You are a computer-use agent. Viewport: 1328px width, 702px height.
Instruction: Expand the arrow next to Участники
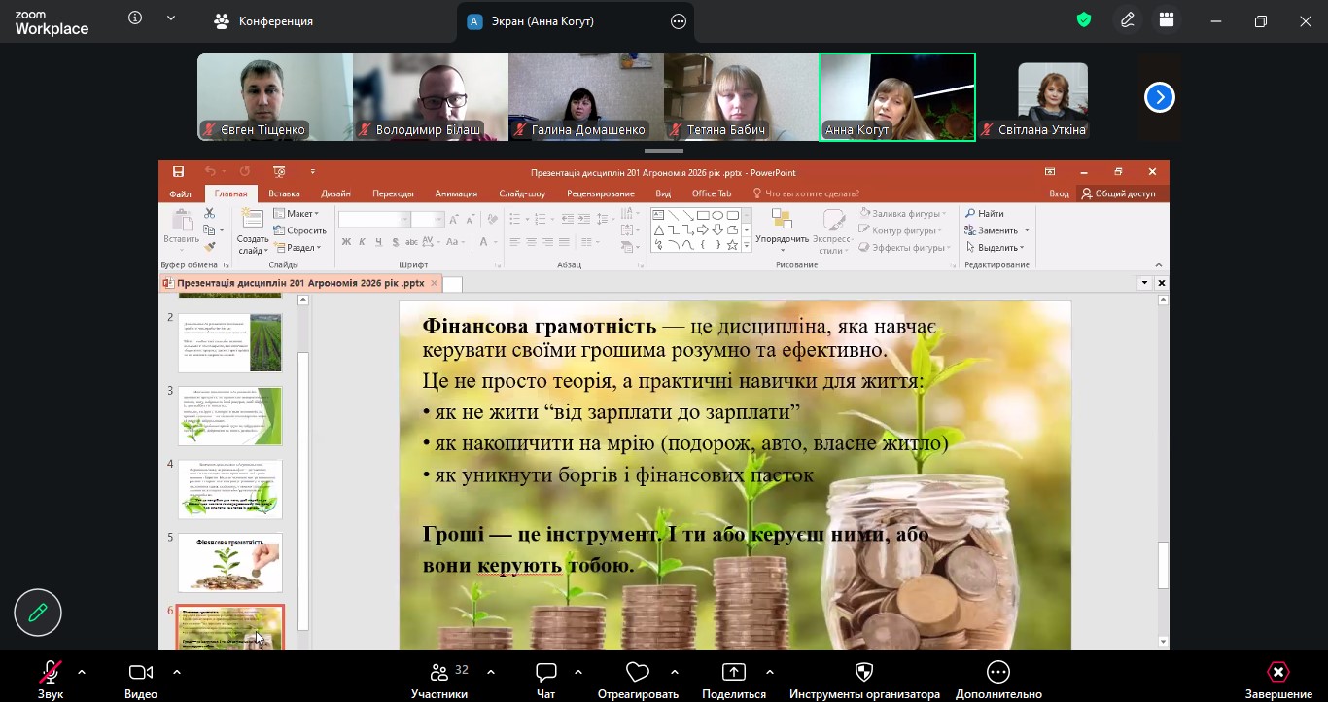point(490,672)
